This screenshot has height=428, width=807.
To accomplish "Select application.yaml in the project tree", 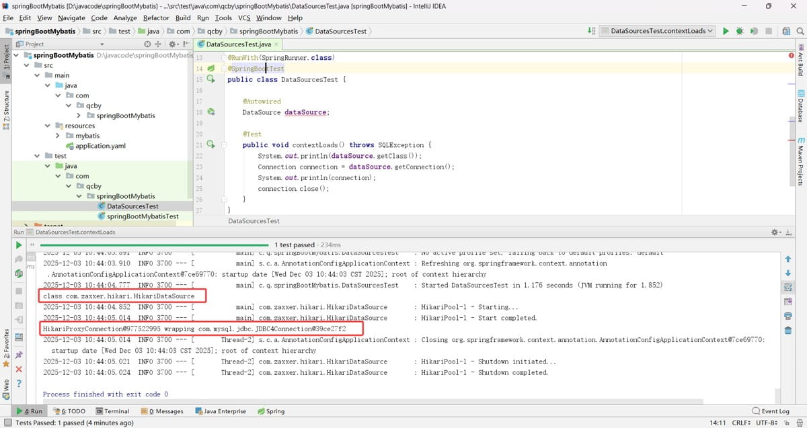I will (100, 146).
